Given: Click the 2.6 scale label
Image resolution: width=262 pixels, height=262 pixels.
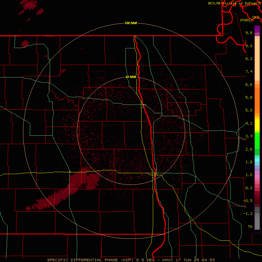Looking at the screenshot, I should pyautogui.click(x=249, y=149).
